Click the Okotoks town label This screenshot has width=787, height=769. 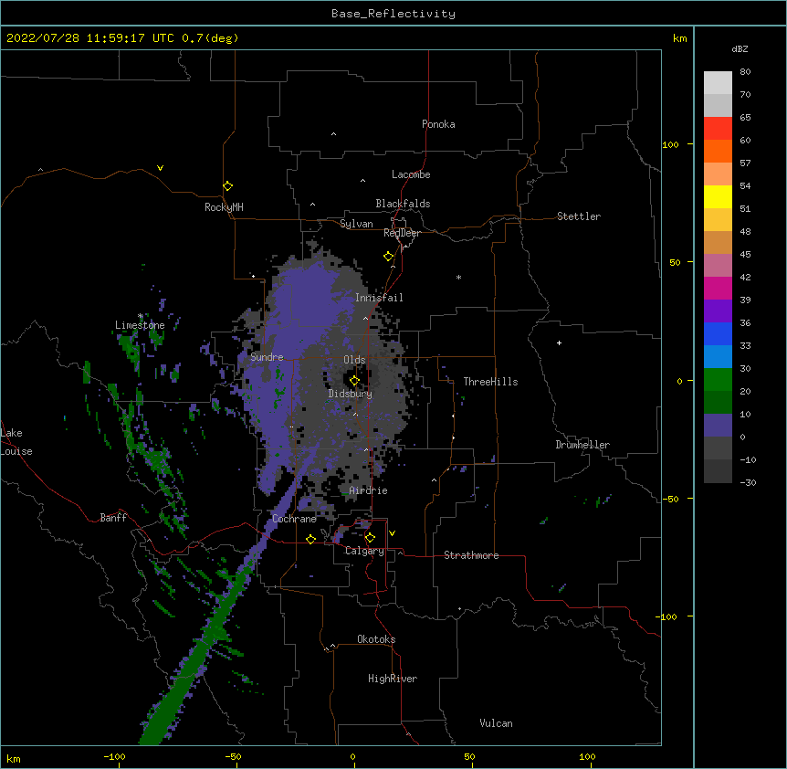[x=376, y=639]
